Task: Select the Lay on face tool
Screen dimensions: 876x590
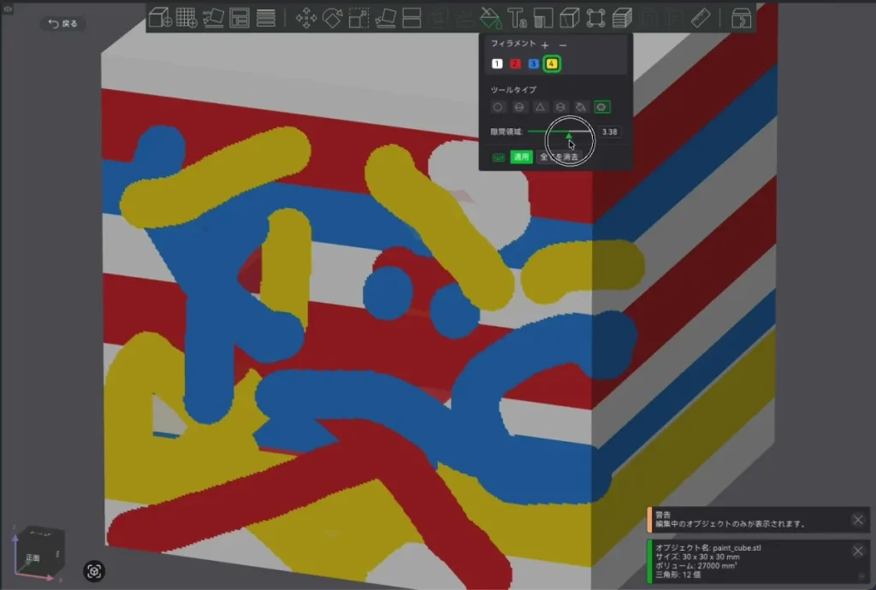Action: coord(386,18)
